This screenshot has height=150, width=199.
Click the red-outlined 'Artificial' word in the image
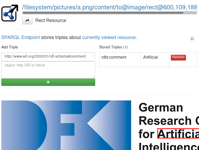click(178, 134)
